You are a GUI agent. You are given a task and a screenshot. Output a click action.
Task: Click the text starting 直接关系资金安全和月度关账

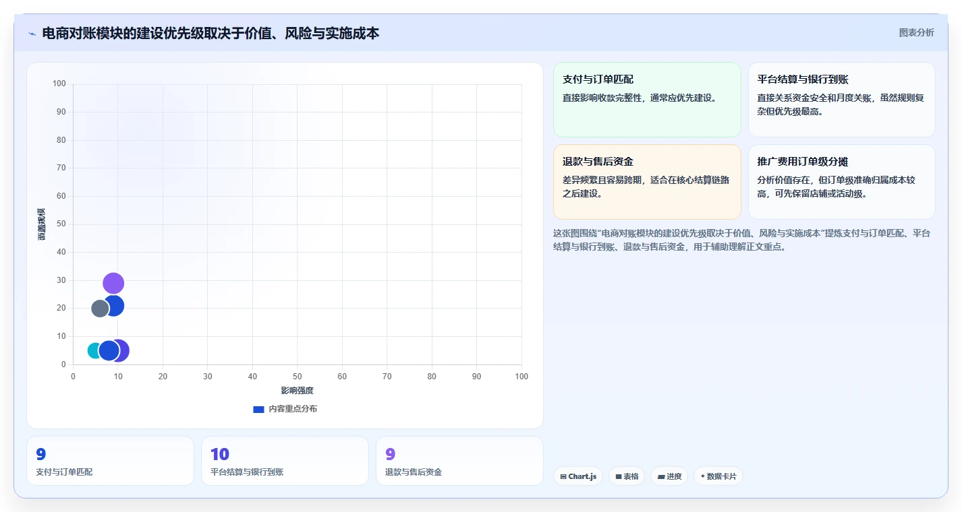841,104
